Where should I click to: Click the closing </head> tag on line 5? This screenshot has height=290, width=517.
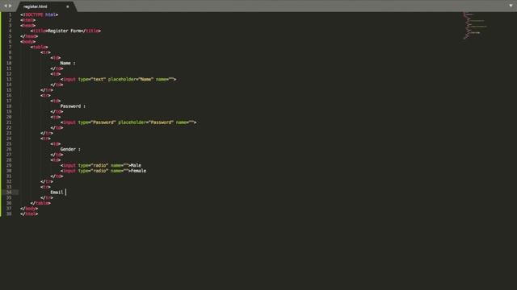click(29, 36)
